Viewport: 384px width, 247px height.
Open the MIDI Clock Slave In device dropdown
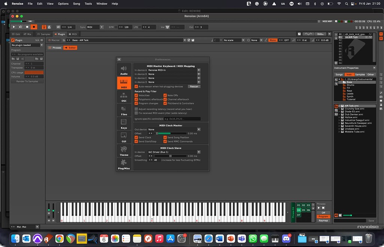pos(174,152)
